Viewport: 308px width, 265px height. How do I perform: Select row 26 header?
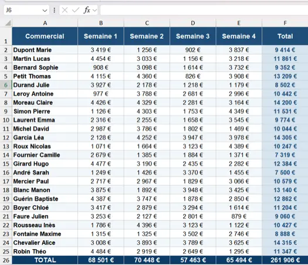coord(6,260)
